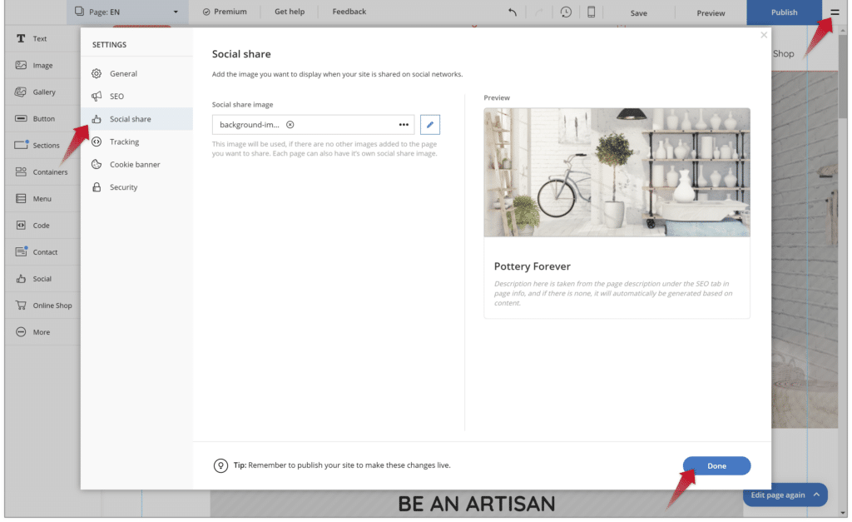This screenshot has width=852, height=522.
Task: Go to Cookie banner settings
Action: [135, 165]
